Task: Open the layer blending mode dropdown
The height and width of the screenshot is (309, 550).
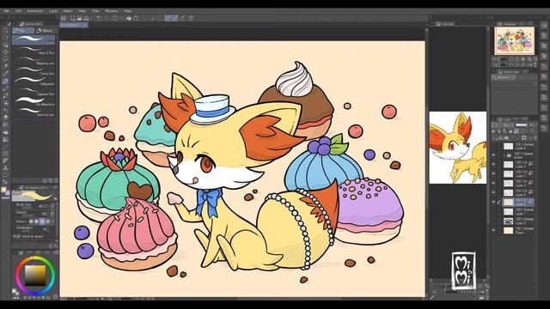Action: click(x=509, y=125)
